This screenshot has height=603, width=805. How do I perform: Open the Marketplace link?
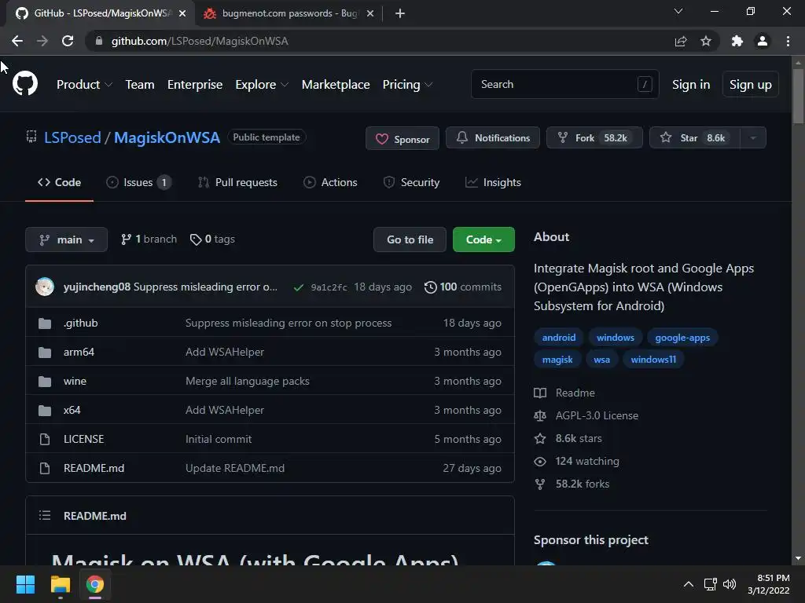click(336, 85)
